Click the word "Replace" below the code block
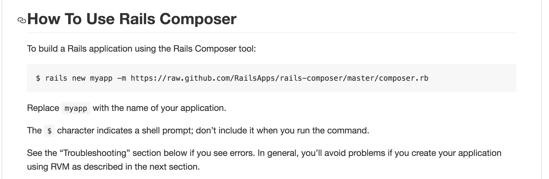Screen dimensions: 549x179 tap(43, 108)
